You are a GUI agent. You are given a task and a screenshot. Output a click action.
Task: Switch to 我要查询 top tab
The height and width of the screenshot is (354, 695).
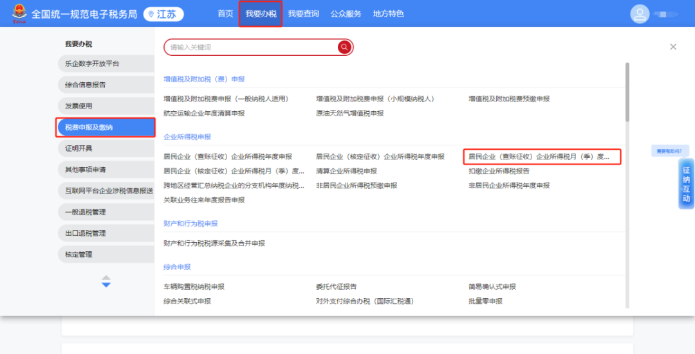(x=303, y=14)
